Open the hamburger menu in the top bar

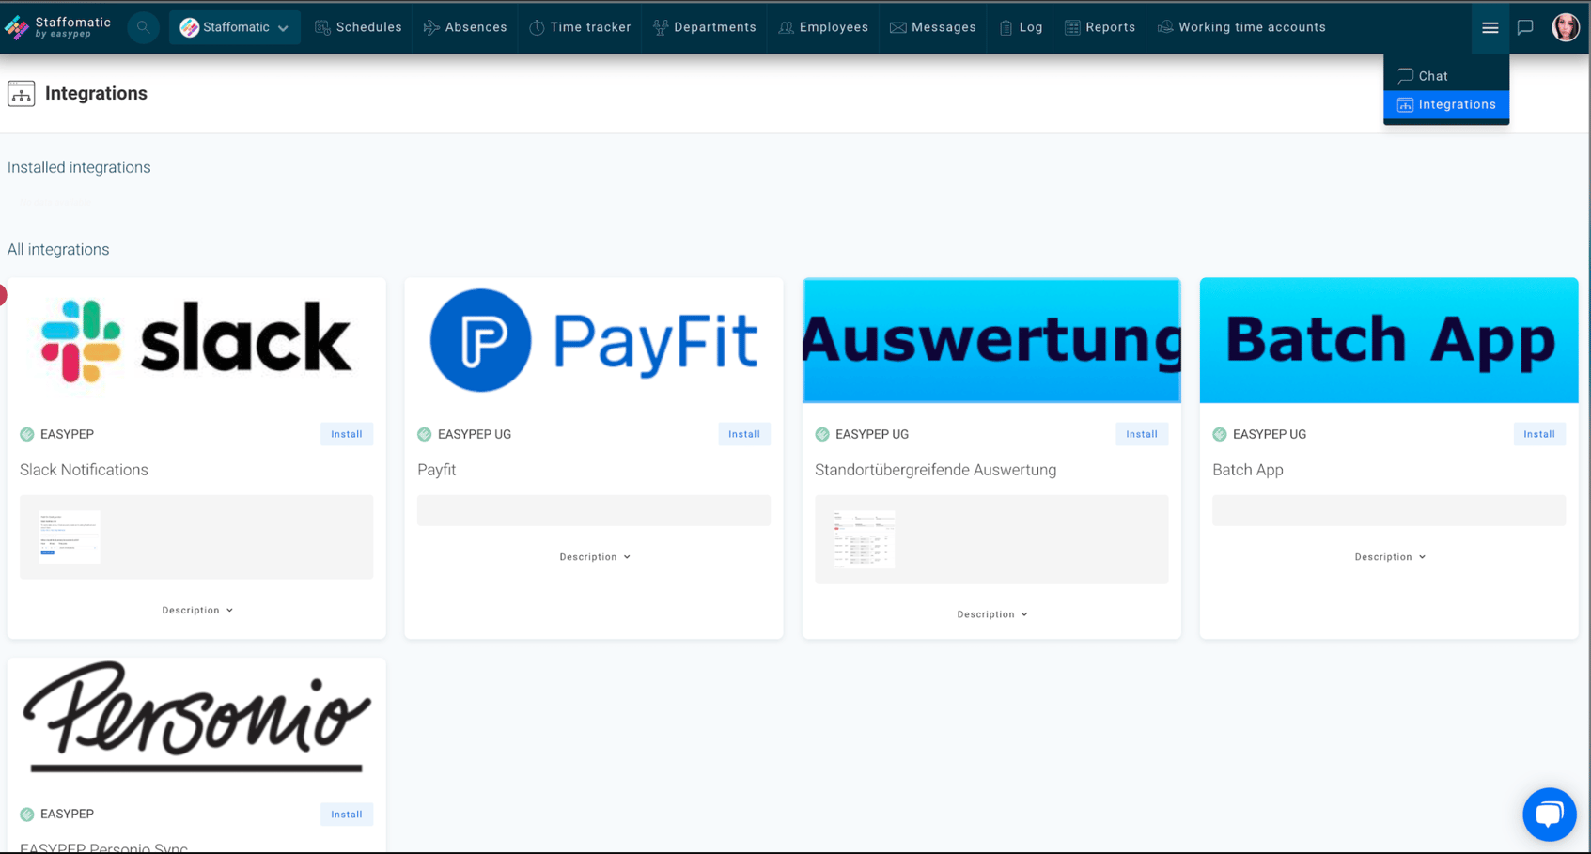(1490, 27)
